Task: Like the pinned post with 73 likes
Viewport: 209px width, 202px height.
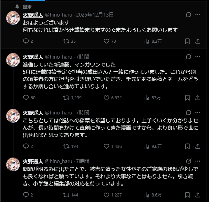Action: click(106, 41)
